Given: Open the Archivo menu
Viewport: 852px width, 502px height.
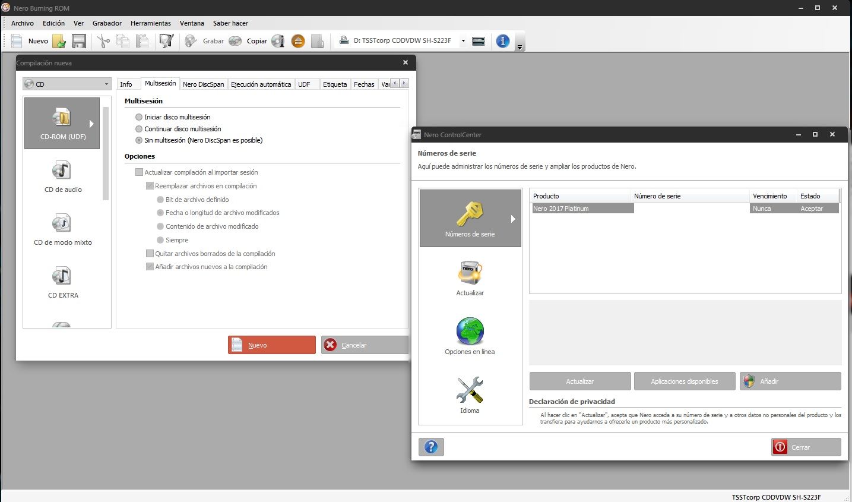Looking at the screenshot, I should pyautogui.click(x=23, y=23).
